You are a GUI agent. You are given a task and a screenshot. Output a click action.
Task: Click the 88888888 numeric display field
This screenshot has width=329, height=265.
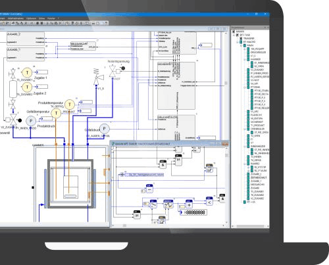[193, 212]
